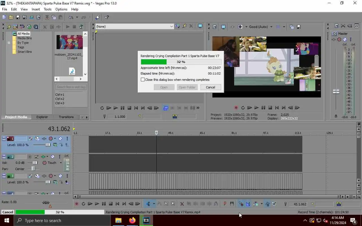Screen dimensions: 362x226
Task: Cancel the rendering in the dialog
Action: tap(210, 87)
